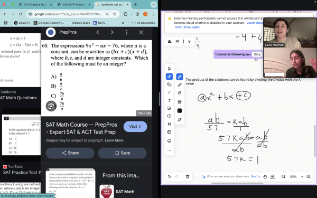
Task: Click the google.com address bar
Action: pos(68,14)
